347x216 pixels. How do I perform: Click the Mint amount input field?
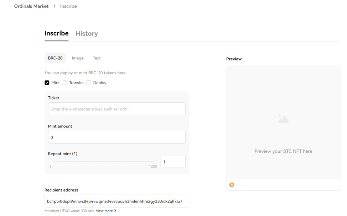116,137
